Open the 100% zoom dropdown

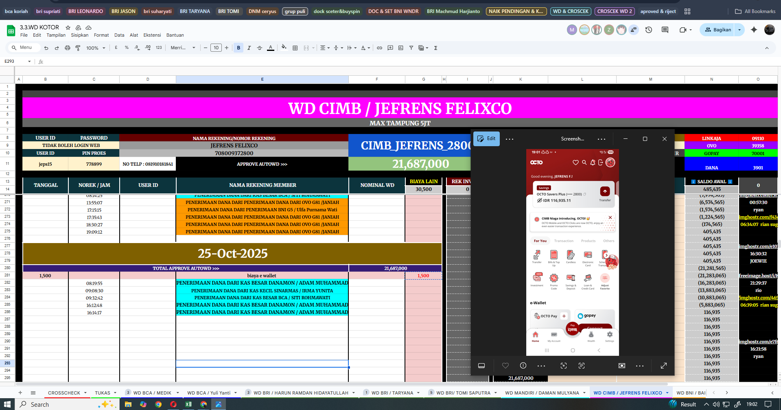96,48
